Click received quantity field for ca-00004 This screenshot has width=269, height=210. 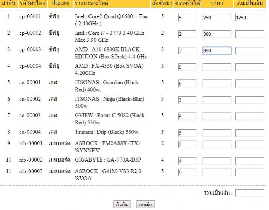187,133
